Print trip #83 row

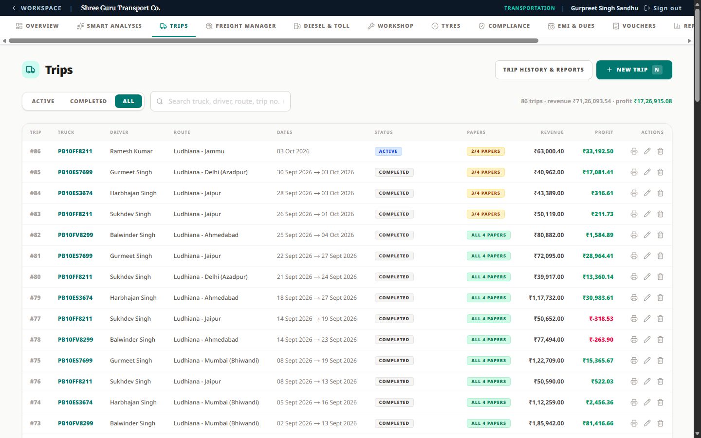[634, 214]
